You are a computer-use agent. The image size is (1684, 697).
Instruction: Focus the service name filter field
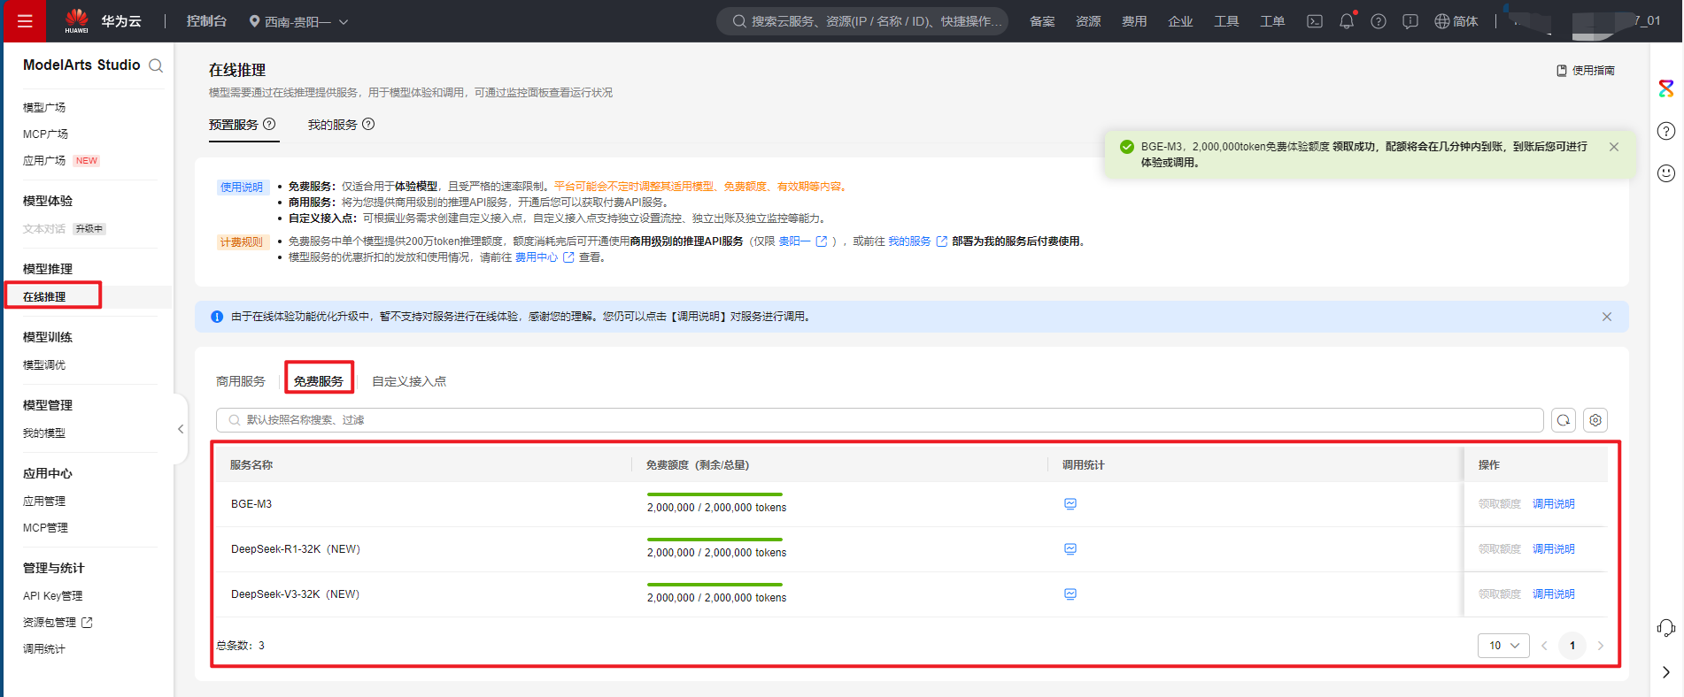880,420
